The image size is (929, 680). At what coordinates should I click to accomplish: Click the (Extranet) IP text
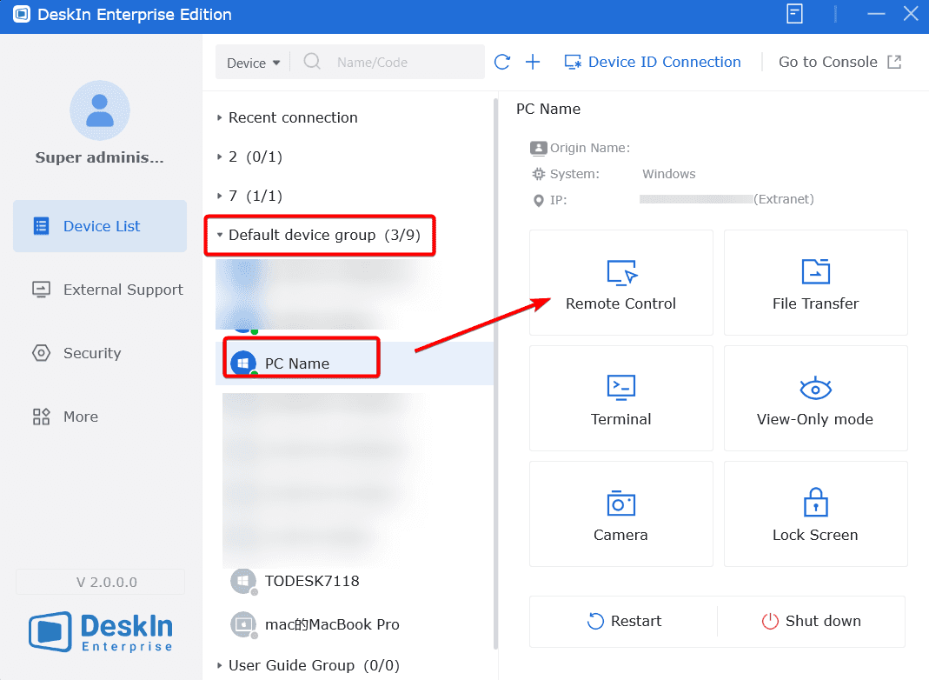(x=783, y=199)
